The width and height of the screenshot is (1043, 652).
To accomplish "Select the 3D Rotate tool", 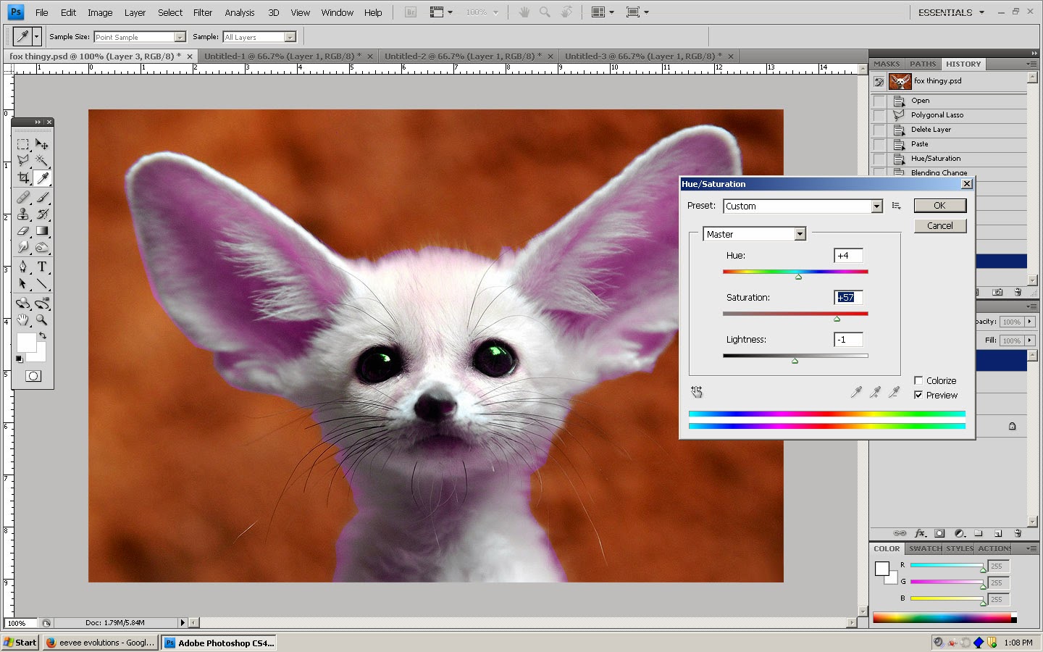I will 23,303.
